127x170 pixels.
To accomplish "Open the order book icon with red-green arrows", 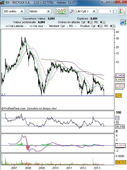I will 122,12.
